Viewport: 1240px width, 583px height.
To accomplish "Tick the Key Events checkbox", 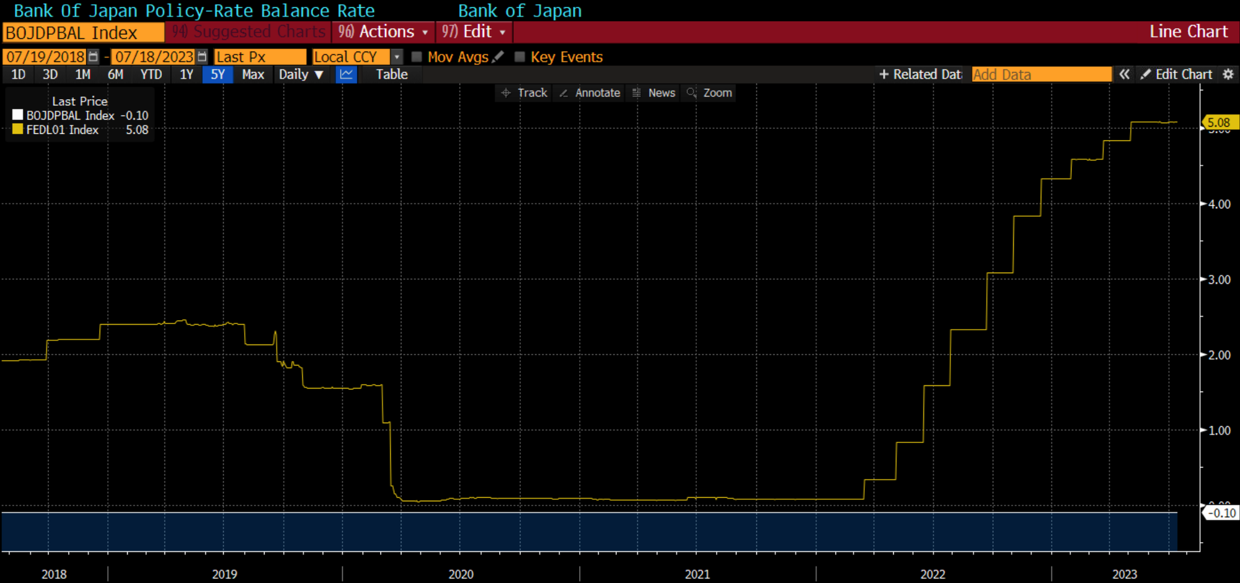I will coord(520,57).
